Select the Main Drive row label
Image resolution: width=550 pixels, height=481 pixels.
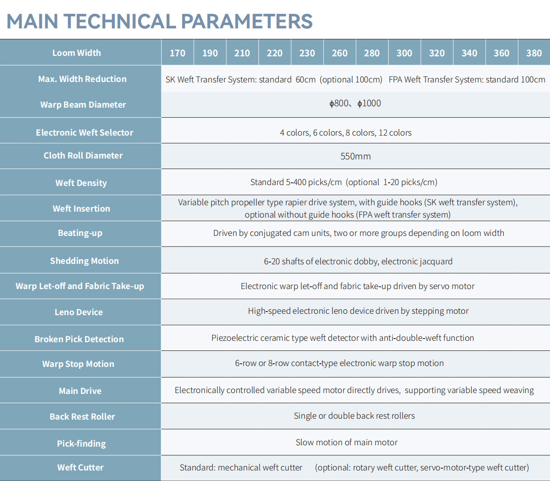80,391
